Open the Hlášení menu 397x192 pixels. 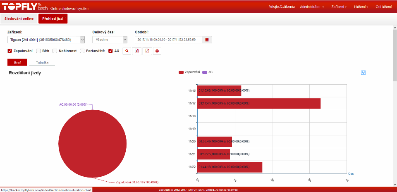coord(361,7)
